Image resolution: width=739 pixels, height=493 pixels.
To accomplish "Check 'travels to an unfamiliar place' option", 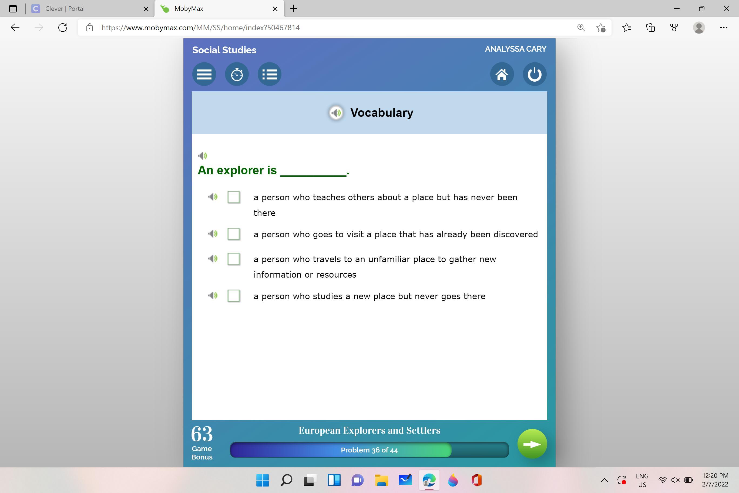I will point(233,259).
